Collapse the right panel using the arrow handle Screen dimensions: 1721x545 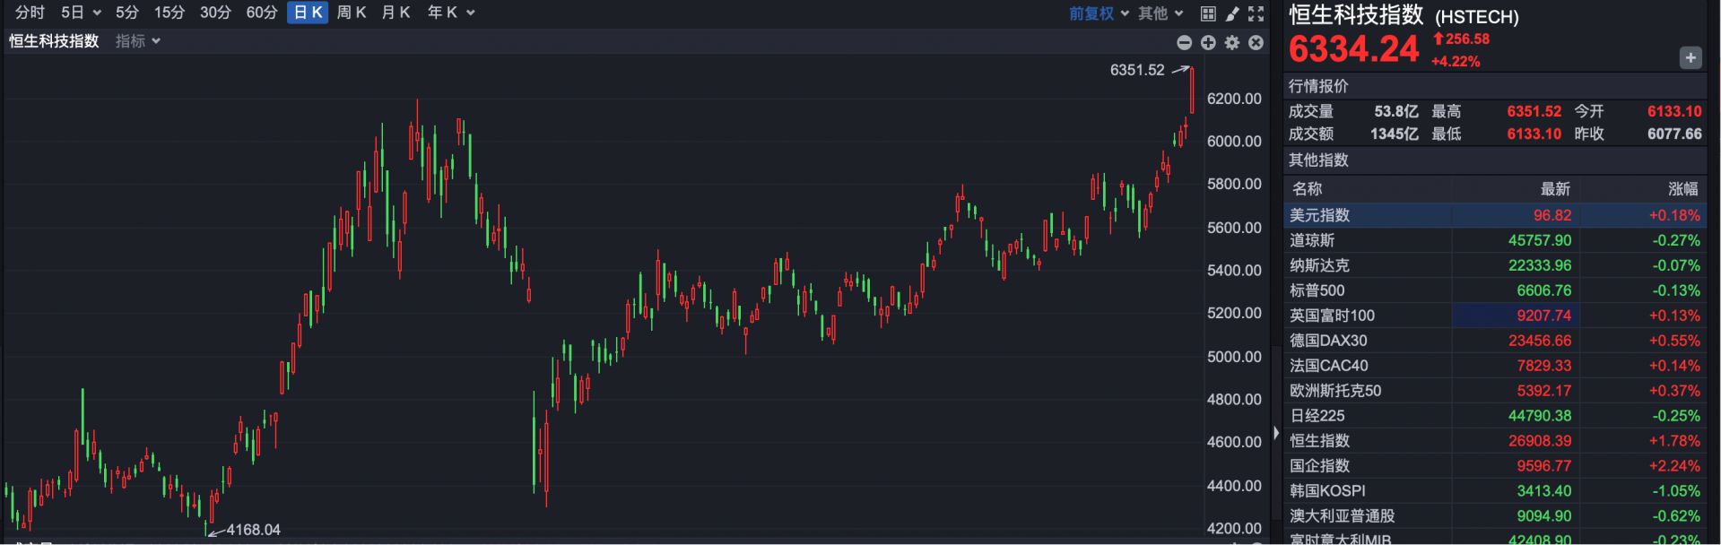point(1275,433)
